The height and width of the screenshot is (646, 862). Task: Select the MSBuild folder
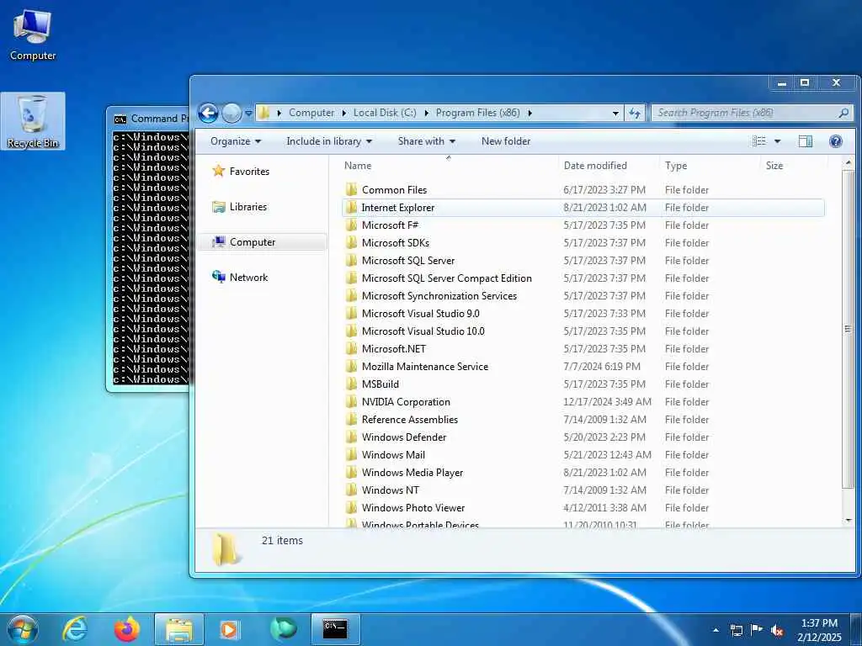[380, 384]
